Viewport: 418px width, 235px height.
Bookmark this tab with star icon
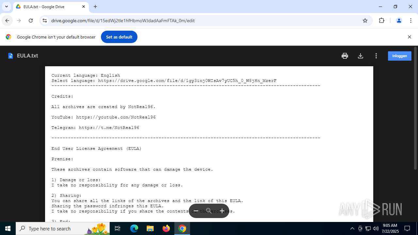pyautogui.click(x=365, y=21)
